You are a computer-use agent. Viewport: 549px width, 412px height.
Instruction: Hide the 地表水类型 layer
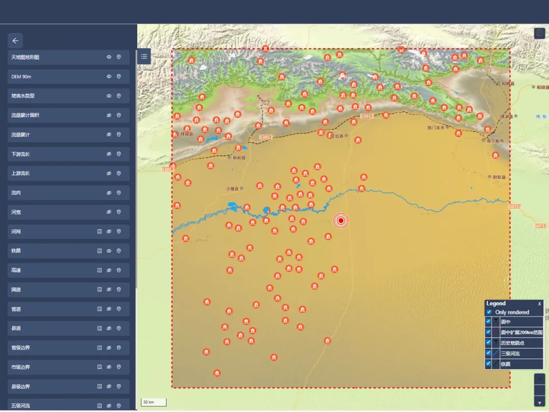(x=109, y=96)
